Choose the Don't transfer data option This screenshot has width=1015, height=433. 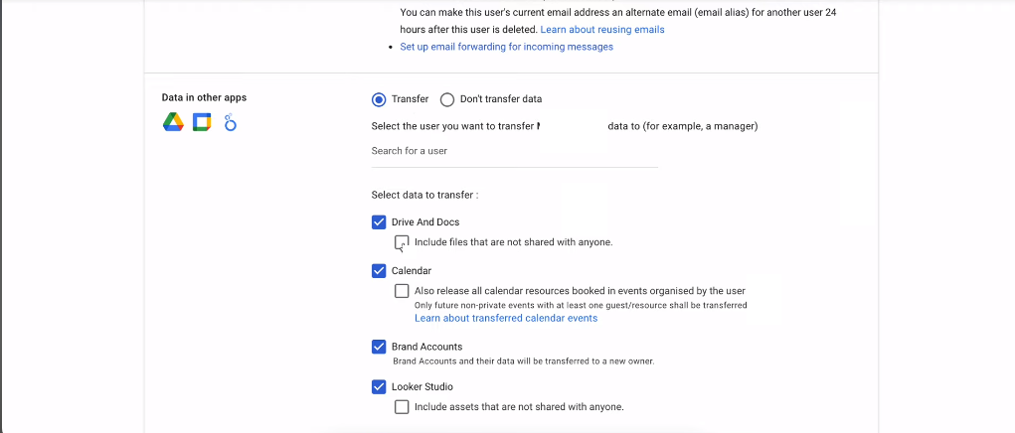click(x=447, y=99)
